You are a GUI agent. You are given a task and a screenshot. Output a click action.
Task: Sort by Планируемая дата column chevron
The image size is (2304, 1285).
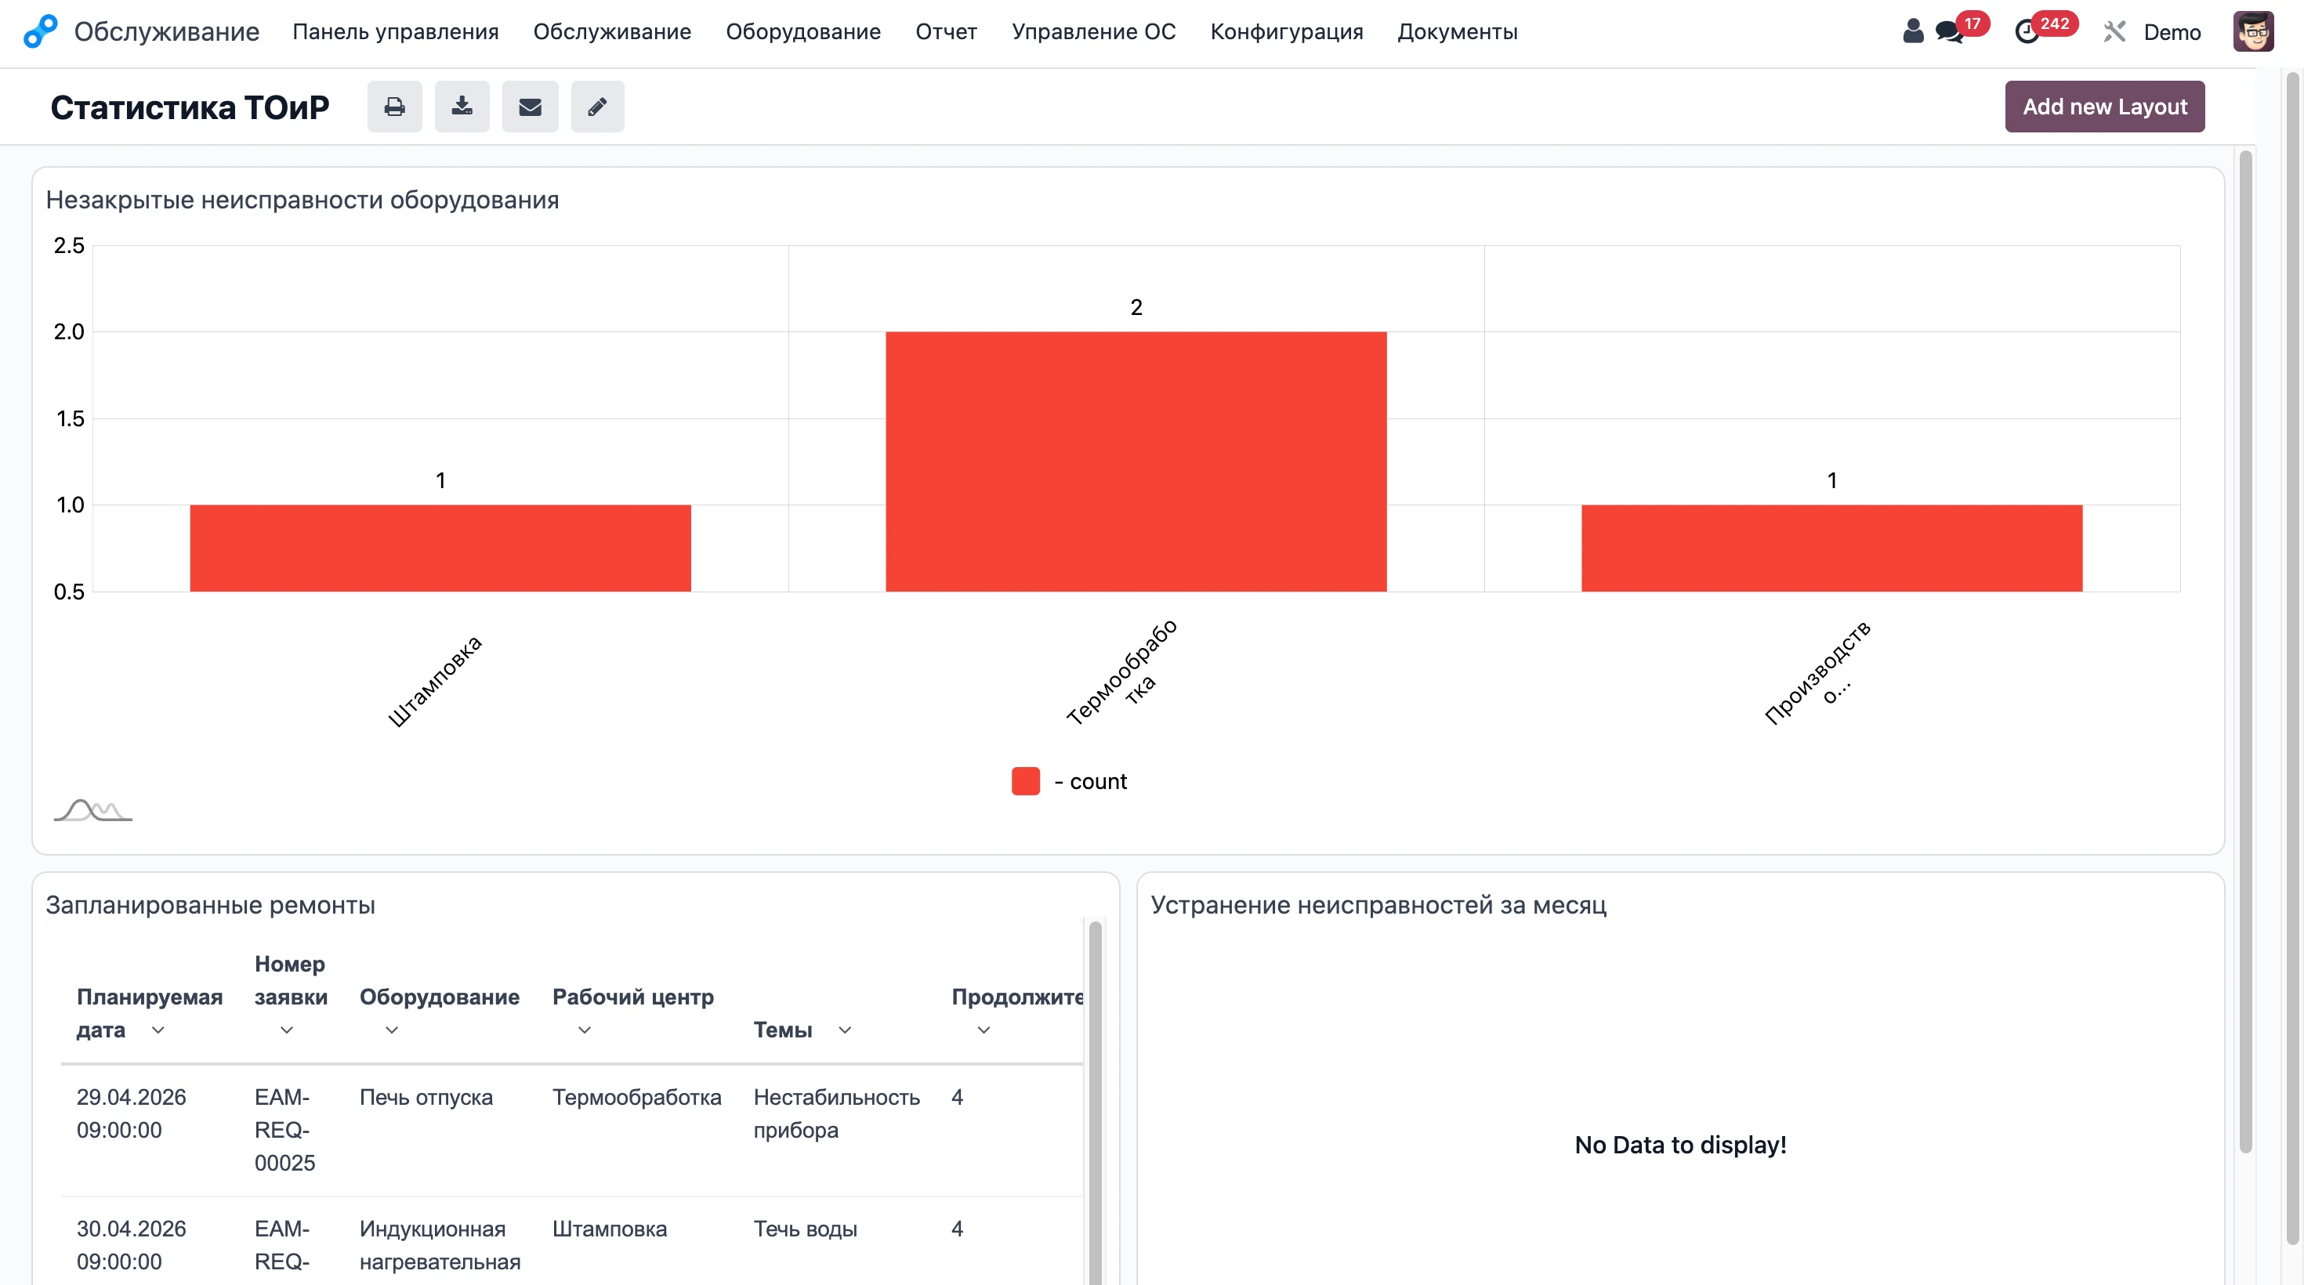click(158, 1030)
